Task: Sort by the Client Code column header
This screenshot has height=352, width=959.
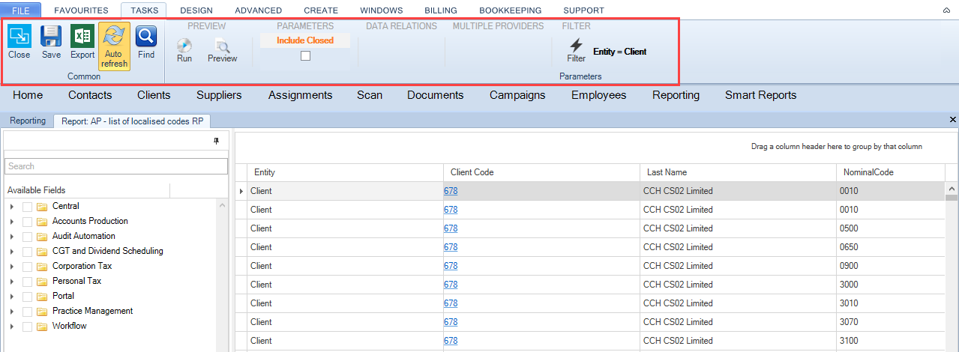Action: coord(541,172)
